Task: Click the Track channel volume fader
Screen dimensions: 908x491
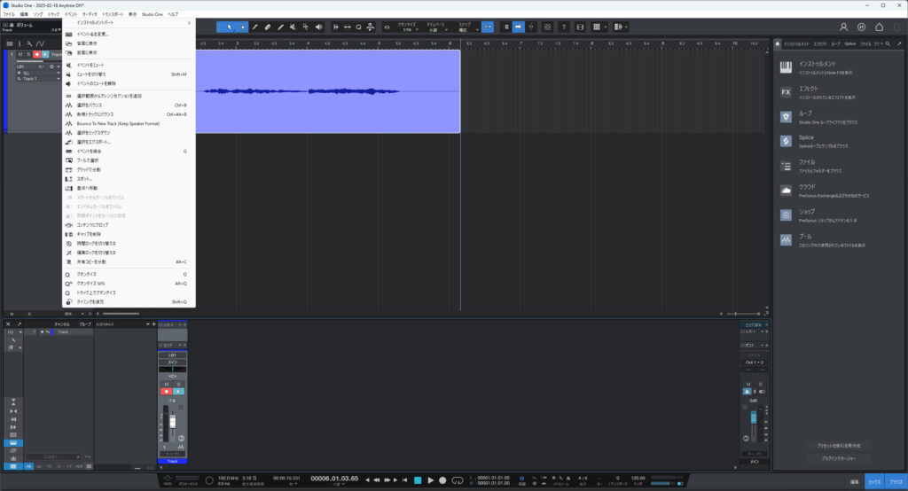Action: (173, 420)
